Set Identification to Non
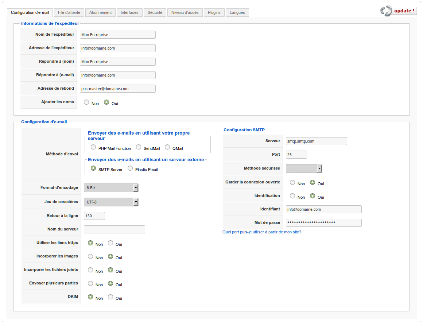This screenshot has width=423, height=322. 292,196
